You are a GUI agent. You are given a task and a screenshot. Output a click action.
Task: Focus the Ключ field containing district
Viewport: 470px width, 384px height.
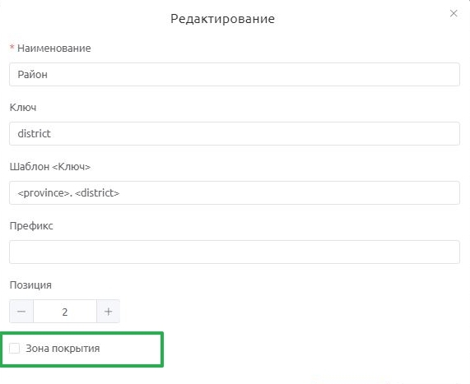pyautogui.click(x=235, y=133)
